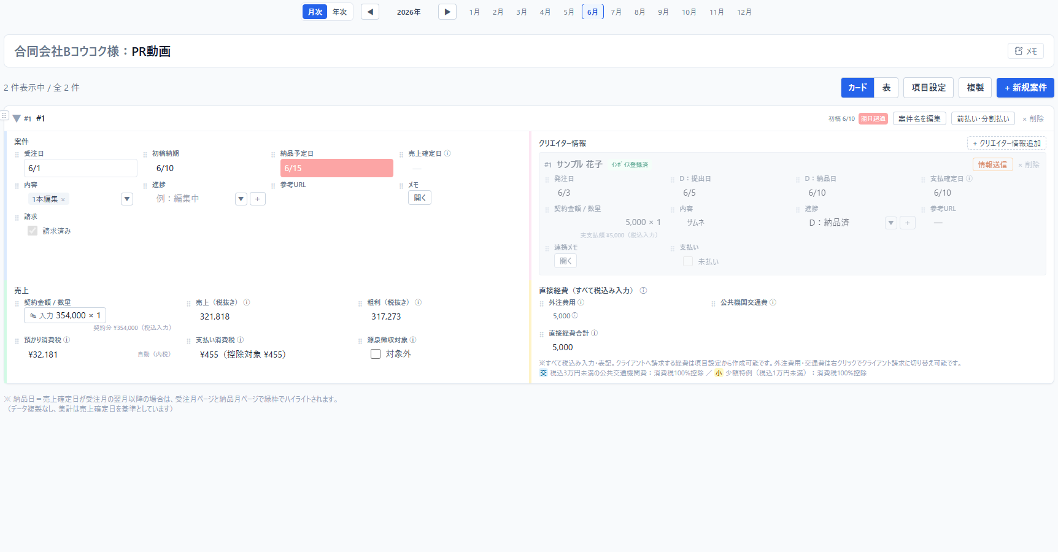Open 項目設定 item settings
The height and width of the screenshot is (552, 1058).
pyautogui.click(x=929, y=88)
